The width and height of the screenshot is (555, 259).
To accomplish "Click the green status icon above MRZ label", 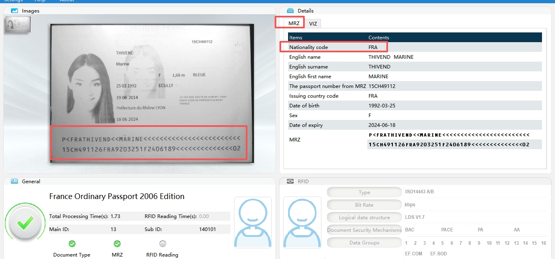I will [x=117, y=244].
